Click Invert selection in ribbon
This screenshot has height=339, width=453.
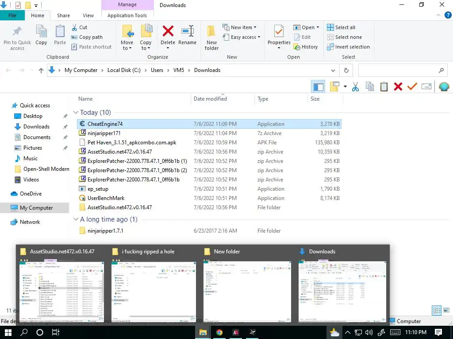point(349,47)
